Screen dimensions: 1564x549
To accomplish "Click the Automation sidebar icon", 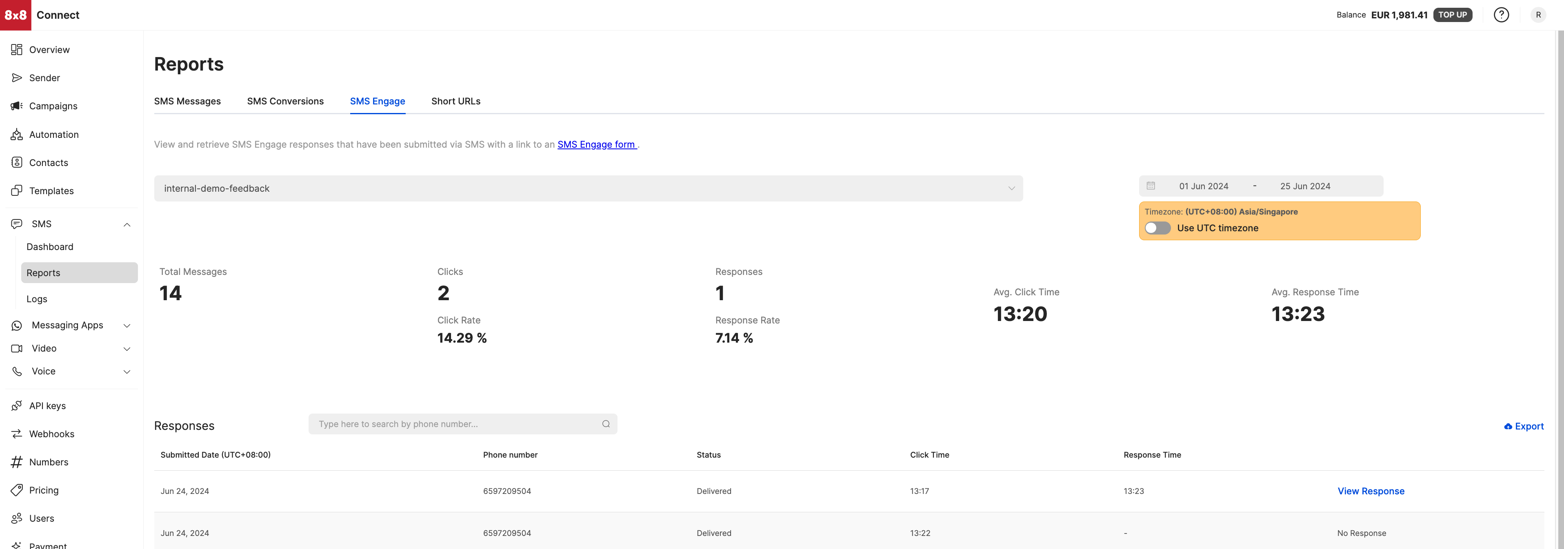I will coord(16,135).
